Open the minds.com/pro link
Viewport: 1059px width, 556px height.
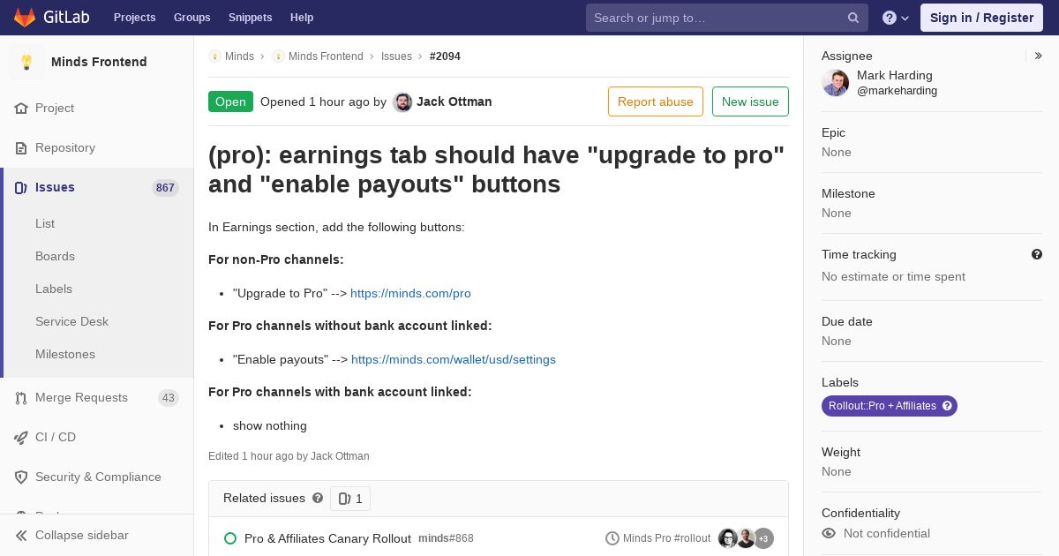click(x=410, y=294)
